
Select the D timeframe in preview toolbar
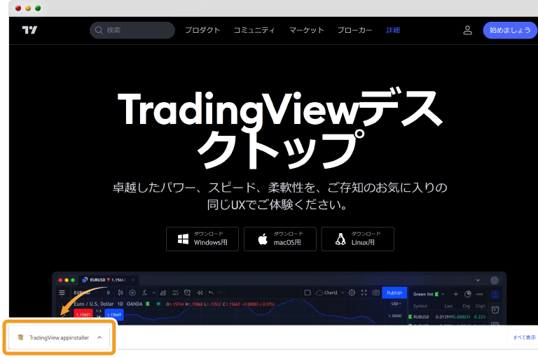[109, 293]
